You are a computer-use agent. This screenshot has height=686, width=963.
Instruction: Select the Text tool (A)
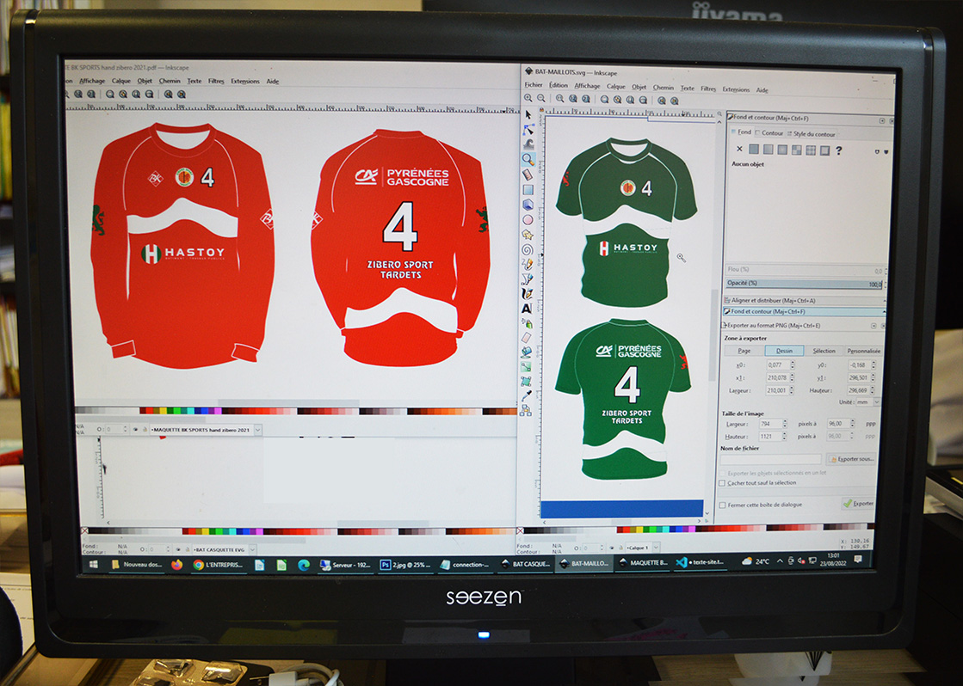click(527, 309)
